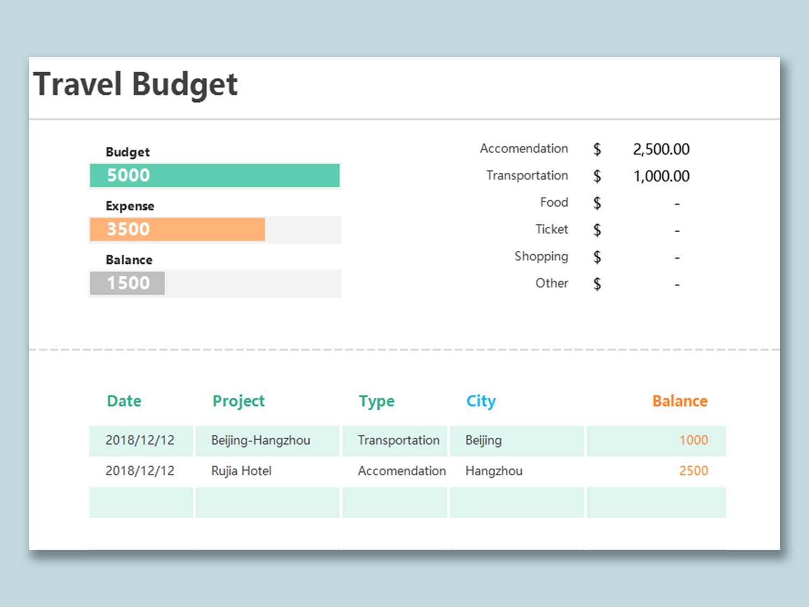Select the Project column header

click(238, 401)
